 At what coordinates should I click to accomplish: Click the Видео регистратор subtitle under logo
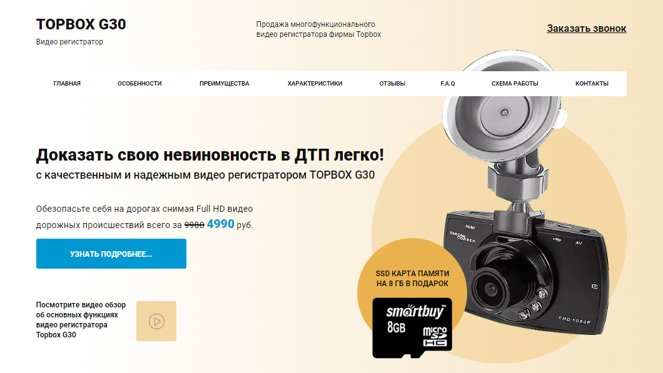coord(69,42)
